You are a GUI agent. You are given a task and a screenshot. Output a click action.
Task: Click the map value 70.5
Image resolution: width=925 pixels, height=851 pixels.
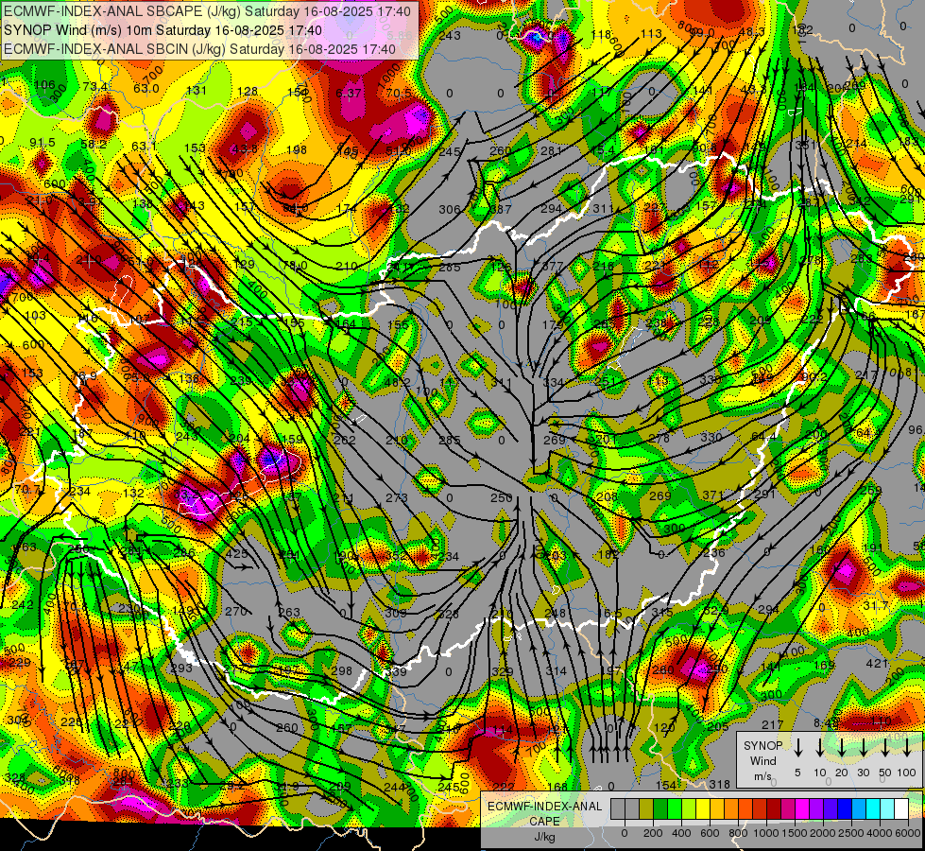click(399, 94)
